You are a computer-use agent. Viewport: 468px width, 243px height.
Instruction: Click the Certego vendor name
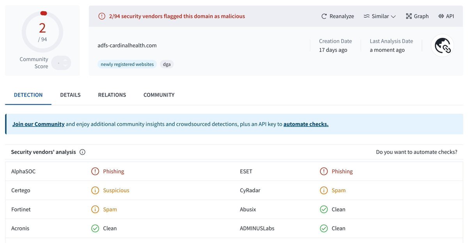pos(21,190)
